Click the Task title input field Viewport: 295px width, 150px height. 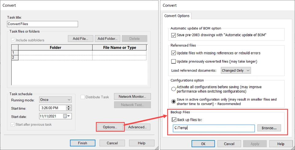click(x=42, y=24)
